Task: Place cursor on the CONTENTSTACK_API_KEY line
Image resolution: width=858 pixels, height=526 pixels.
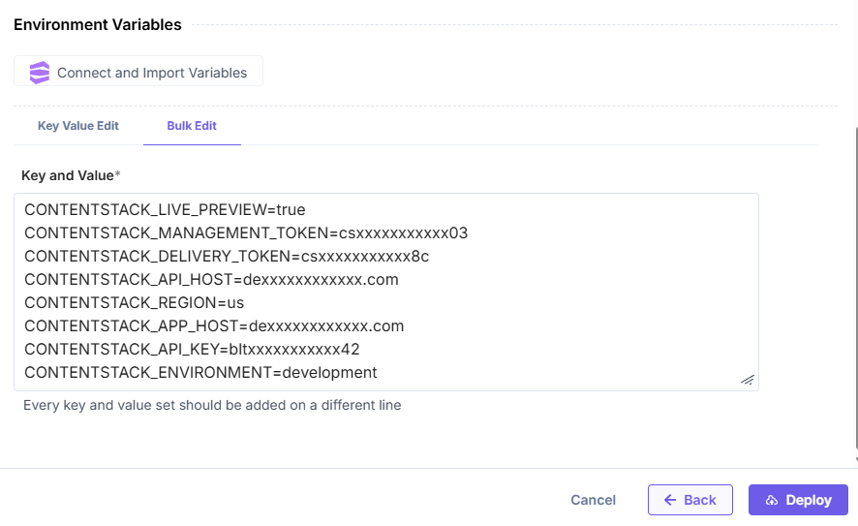Action: [x=192, y=349]
